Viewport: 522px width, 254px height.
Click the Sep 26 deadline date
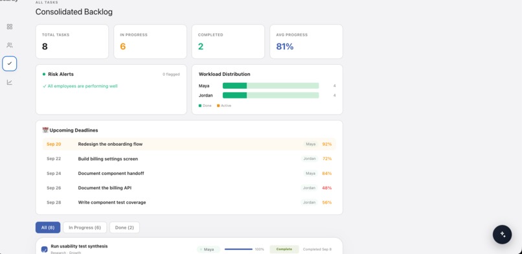(54, 188)
